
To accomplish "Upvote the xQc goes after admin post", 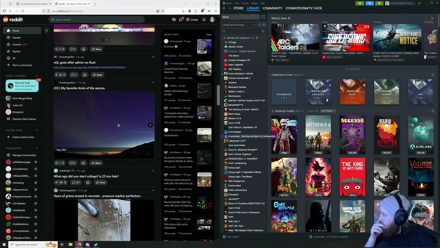I will tap(56, 75).
